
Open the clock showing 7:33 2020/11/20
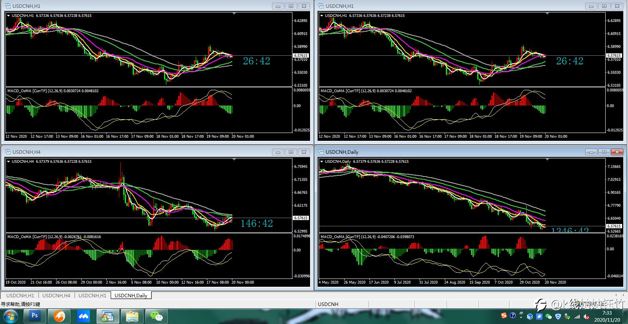(607, 316)
